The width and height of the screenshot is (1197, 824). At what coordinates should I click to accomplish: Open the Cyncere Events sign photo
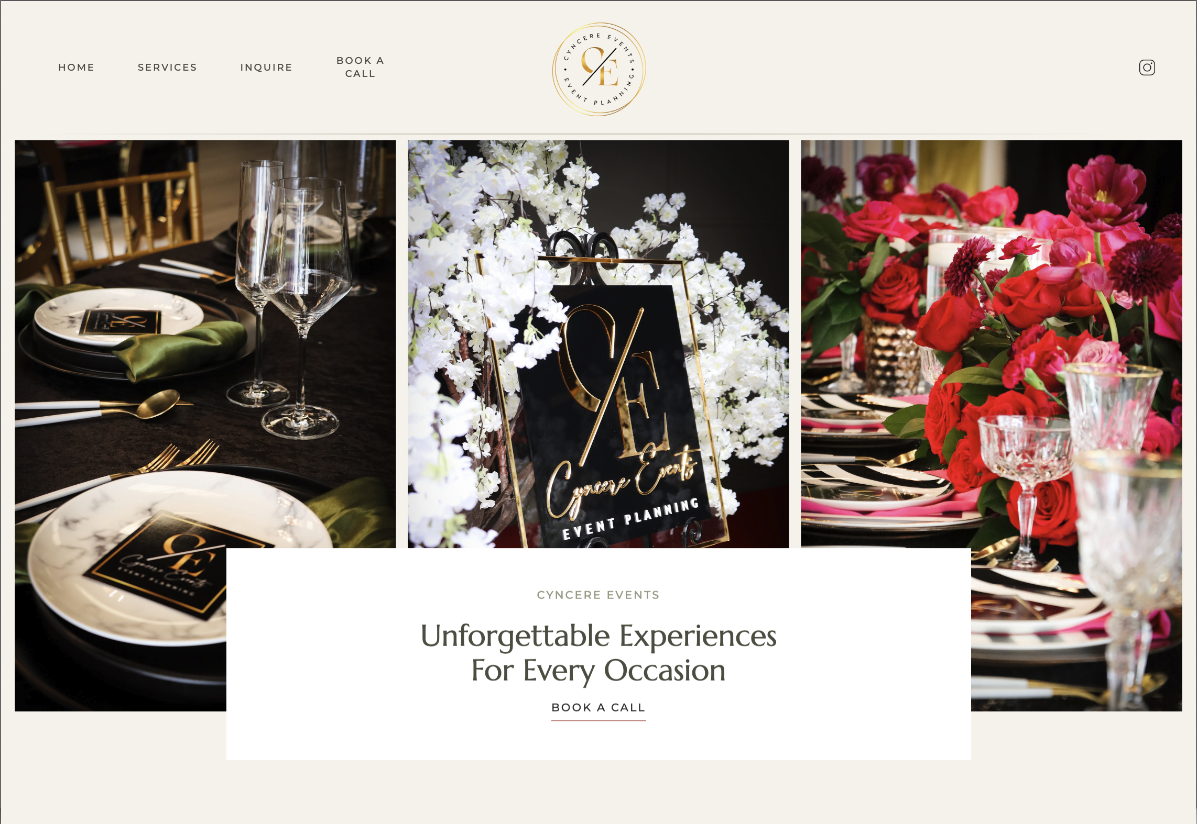598,344
